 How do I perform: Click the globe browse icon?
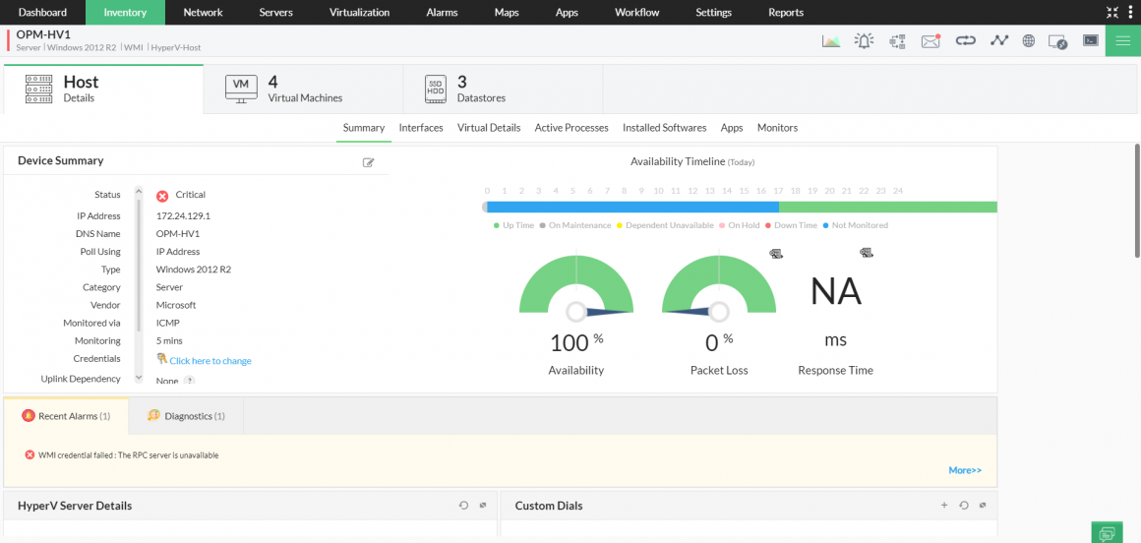click(1028, 40)
